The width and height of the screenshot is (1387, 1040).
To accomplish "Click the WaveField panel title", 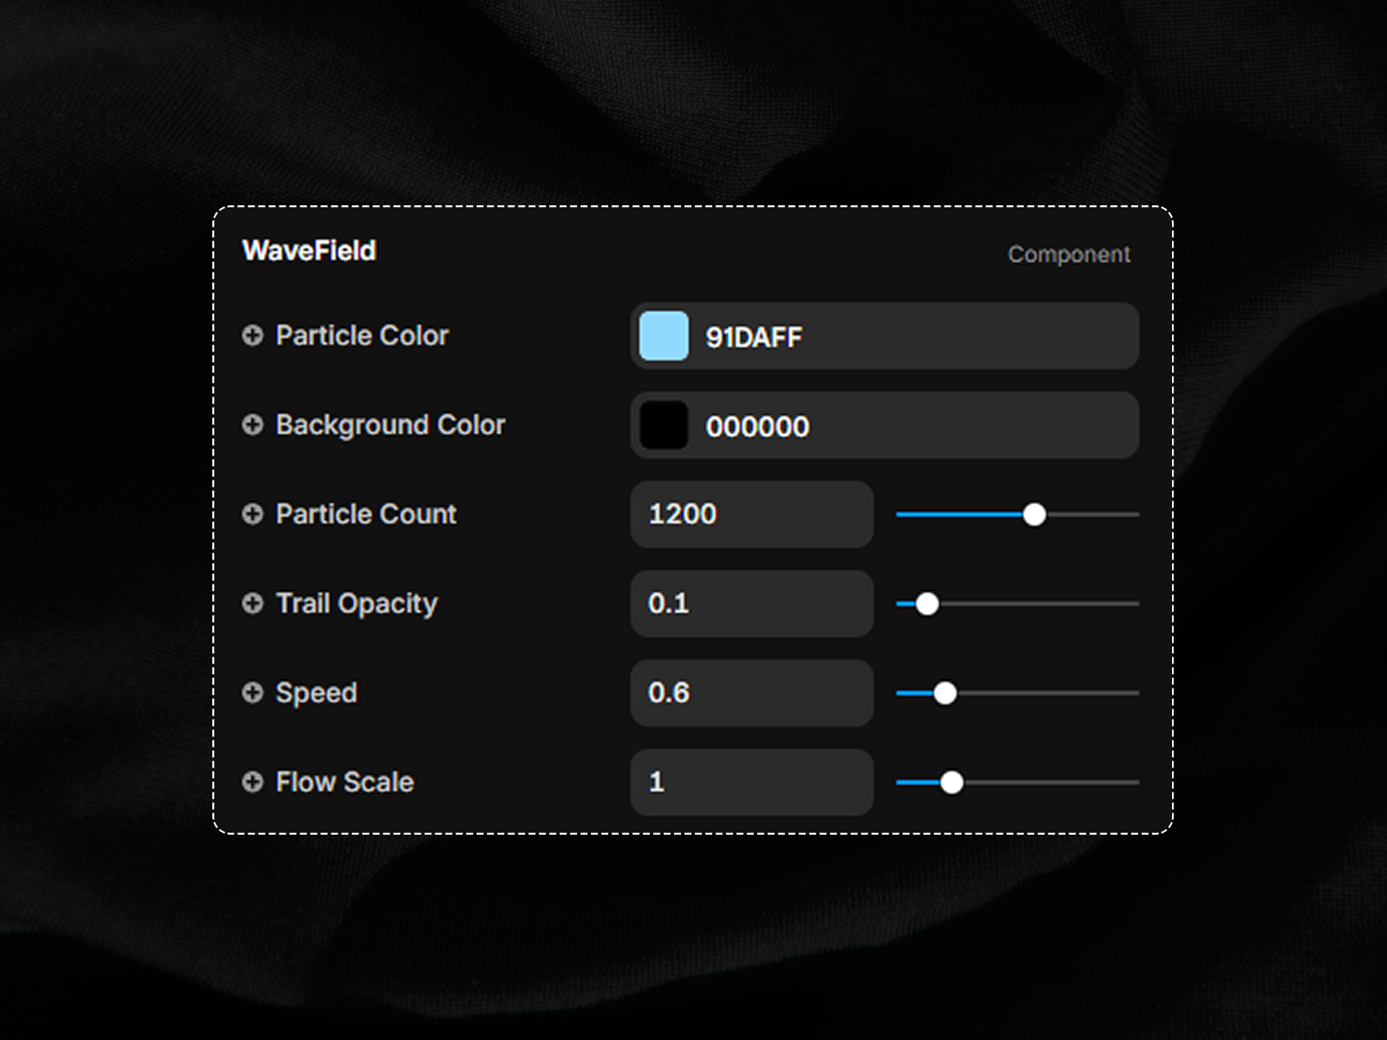I will (309, 251).
